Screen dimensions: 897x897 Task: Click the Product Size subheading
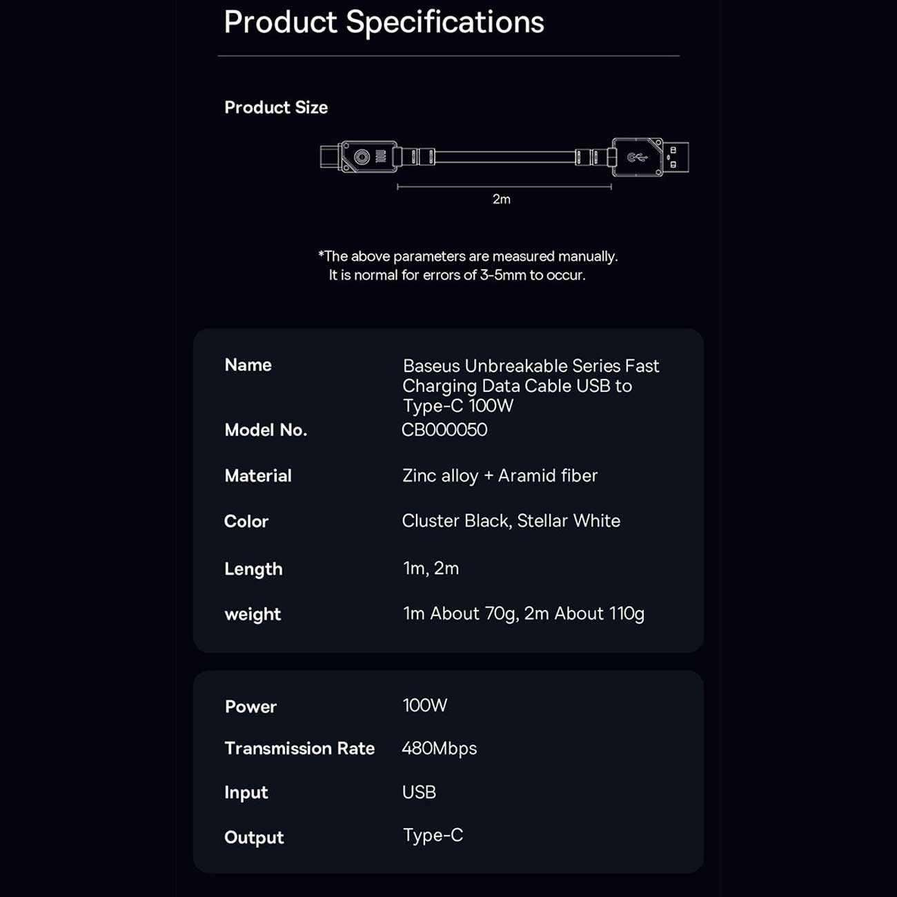pos(276,108)
